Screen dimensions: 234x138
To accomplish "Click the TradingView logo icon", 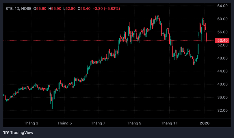I will (6, 133).
